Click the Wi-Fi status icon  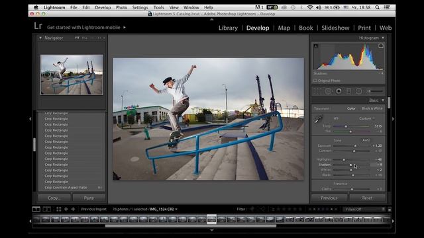point(310,7)
